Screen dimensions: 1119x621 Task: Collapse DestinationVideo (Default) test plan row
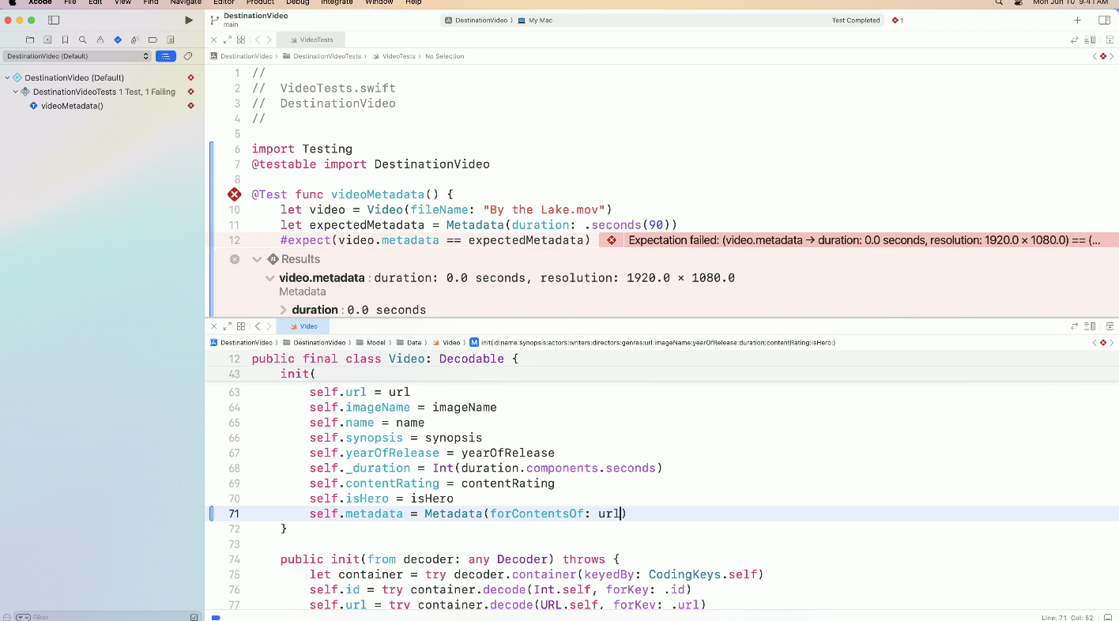(x=7, y=77)
